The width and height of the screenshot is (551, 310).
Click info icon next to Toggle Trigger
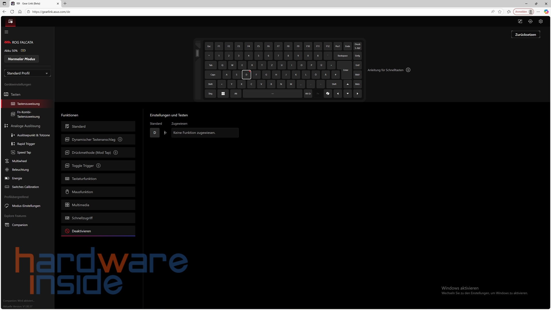[98, 166]
